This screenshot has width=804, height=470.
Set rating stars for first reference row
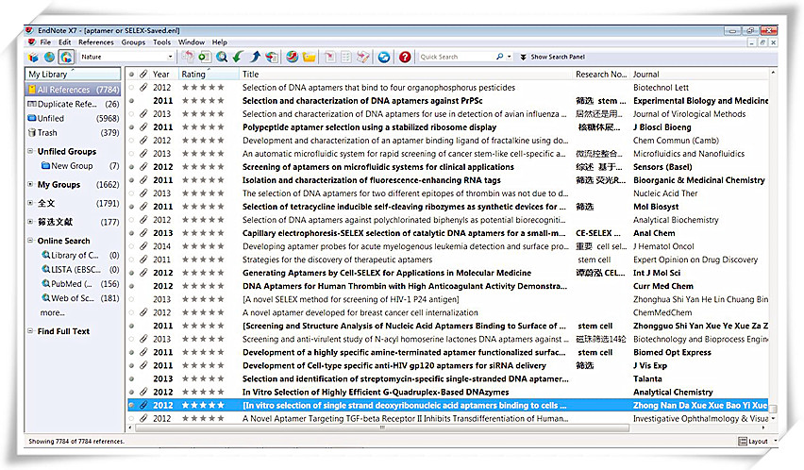pyautogui.click(x=202, y=87)
